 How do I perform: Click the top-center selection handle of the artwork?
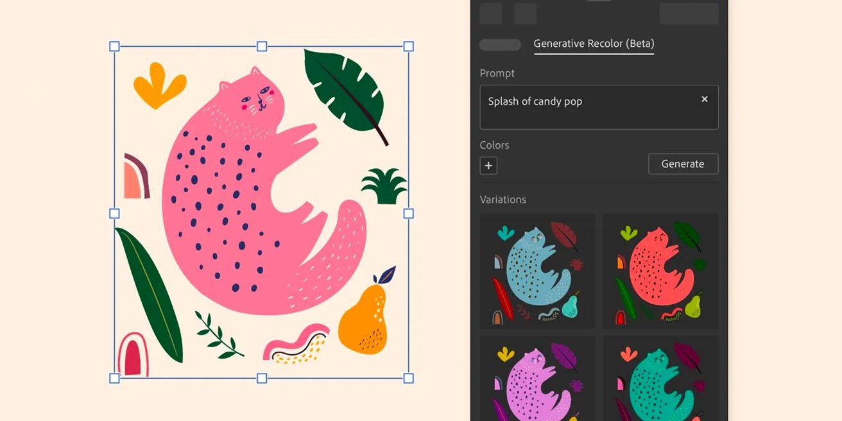(262, 46)
